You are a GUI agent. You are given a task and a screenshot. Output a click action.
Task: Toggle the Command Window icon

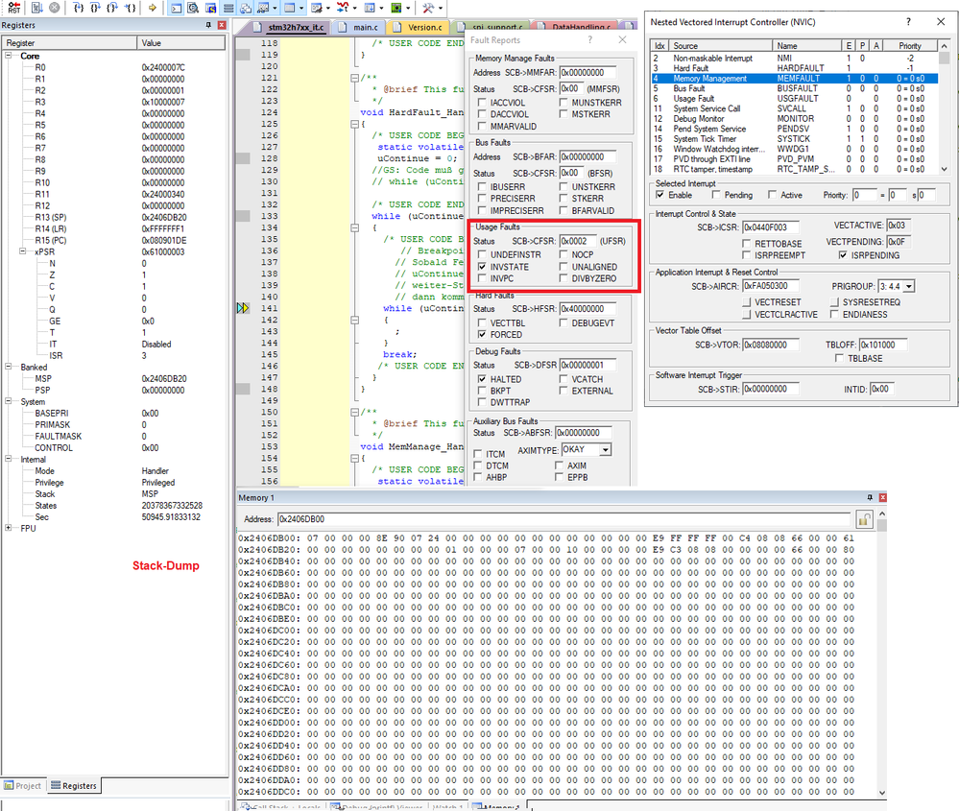(176, 8)
